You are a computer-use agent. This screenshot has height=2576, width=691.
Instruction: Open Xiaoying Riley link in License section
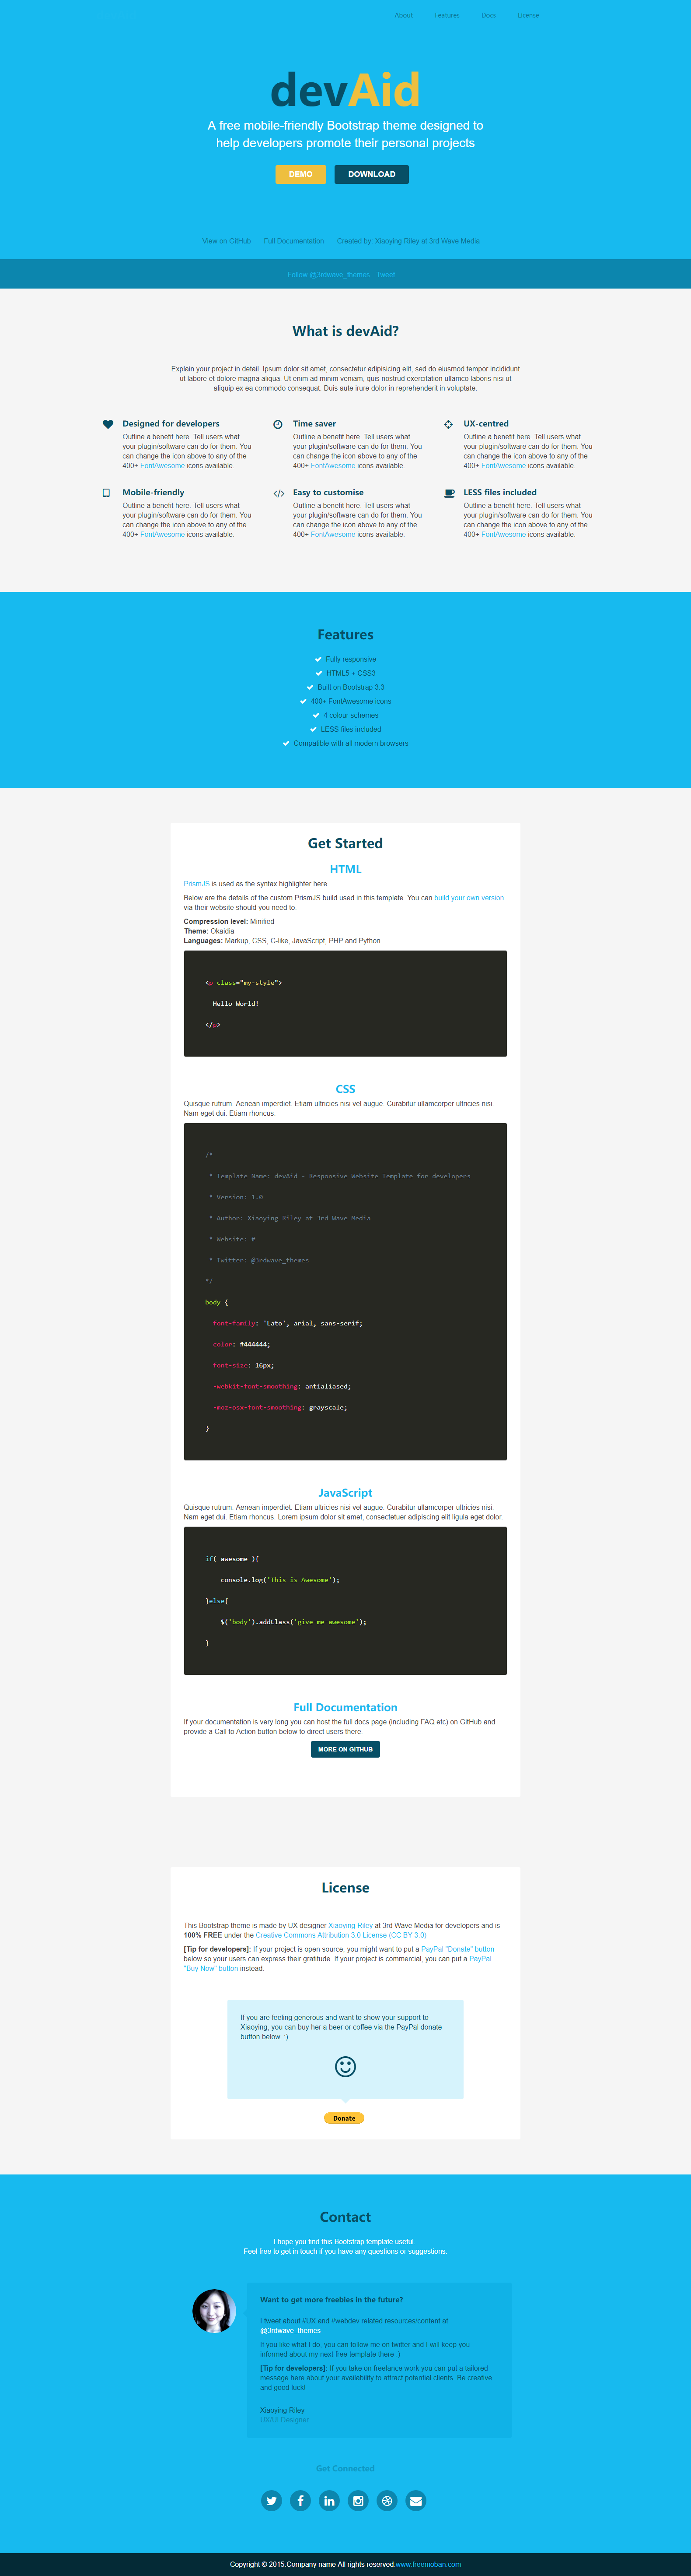tap(350, 1925)
